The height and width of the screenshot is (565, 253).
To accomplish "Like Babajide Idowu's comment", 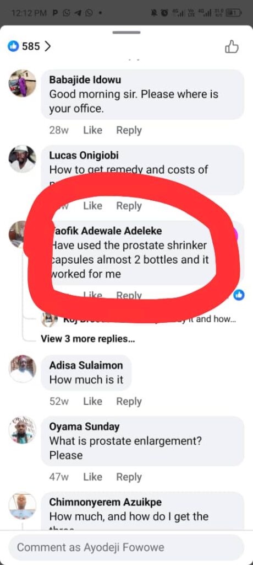I will pyautogui.click(x=93, y=130).
